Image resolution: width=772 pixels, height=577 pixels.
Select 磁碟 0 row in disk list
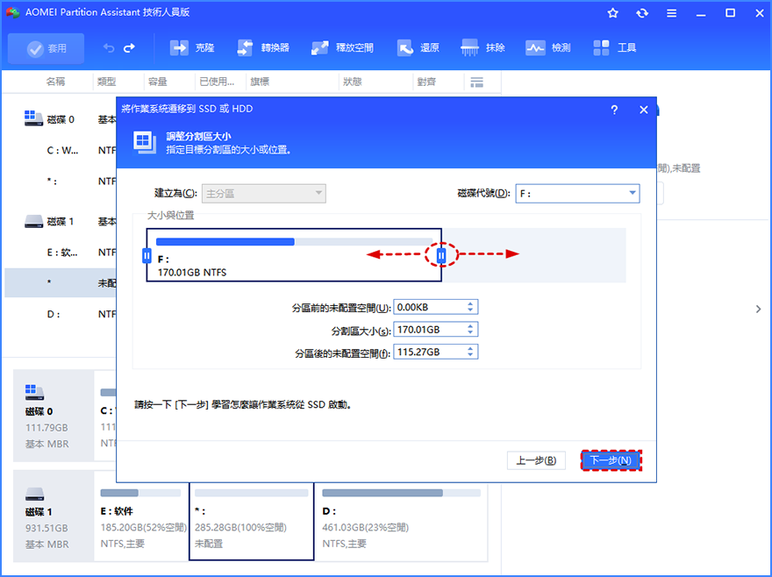pos(60,119)
